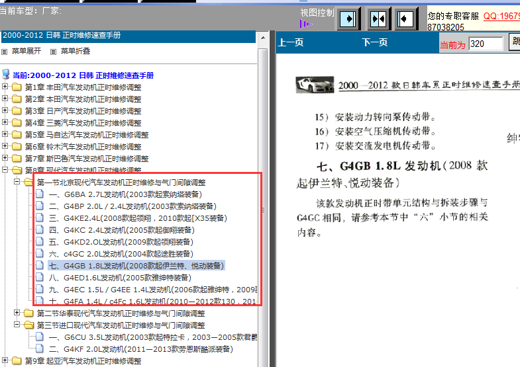Screen dimensions: 520x367
Task: Click the page icon for G4BP 2.0L / 2.4L
Action: point(40,206)
